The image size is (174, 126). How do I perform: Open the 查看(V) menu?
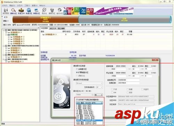pyautogui.click(x=35, y=6)
